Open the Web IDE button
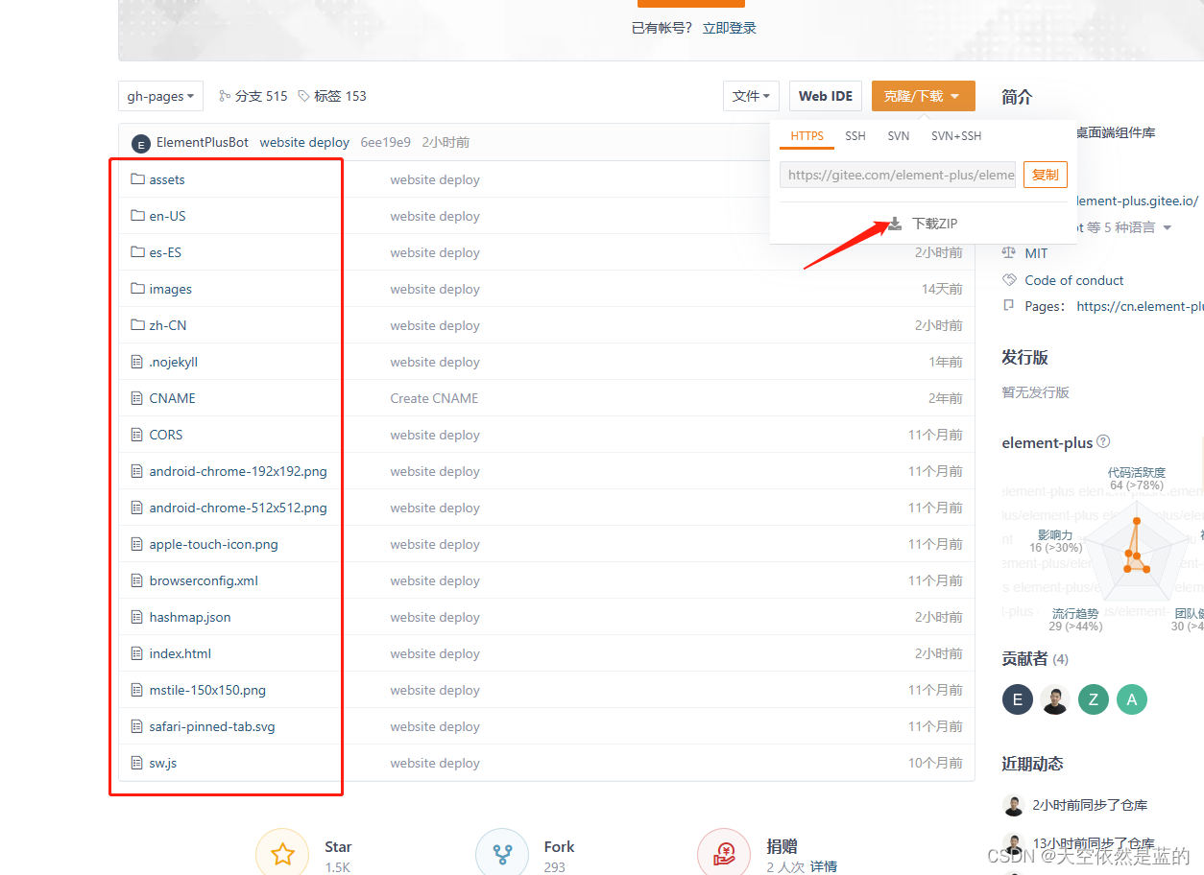This screenshot has height=875, width=1204. [x=826, y=96]
